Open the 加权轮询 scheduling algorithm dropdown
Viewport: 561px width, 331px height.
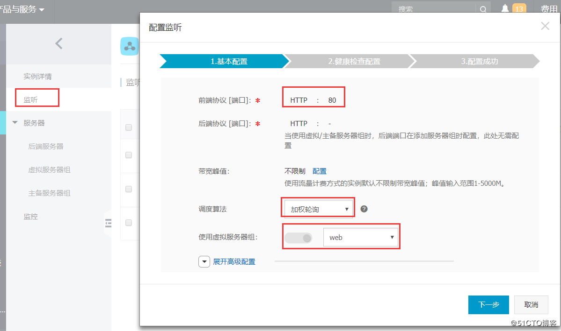(x=318, y=208)
